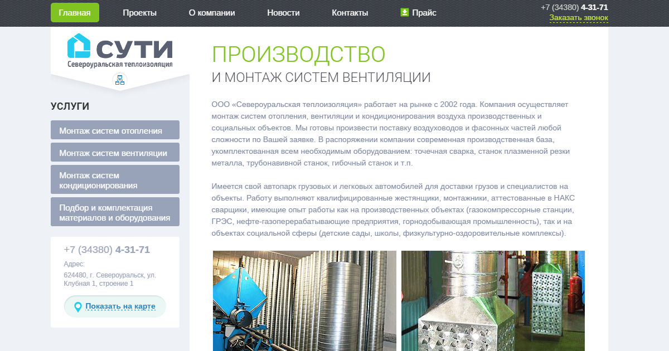Click the sitemap icon under the logo

coord(120,80)
